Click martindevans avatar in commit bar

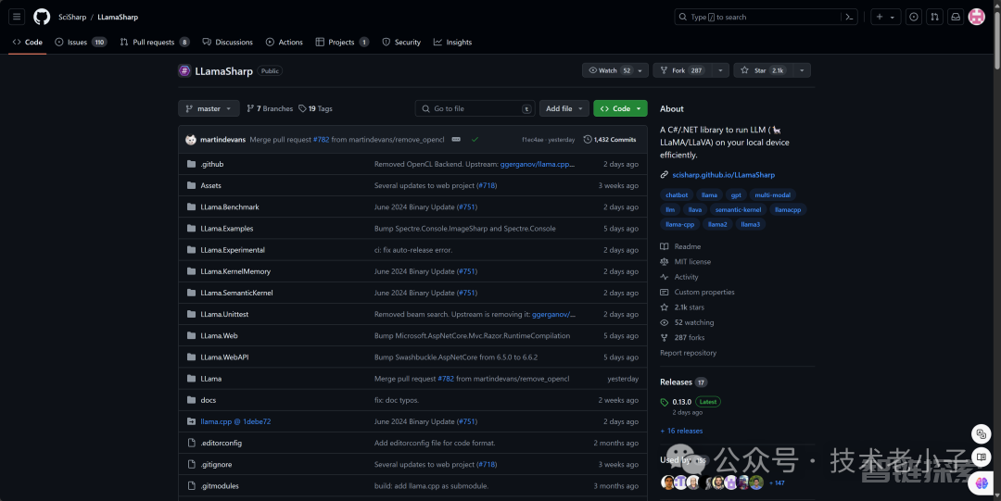pos(190,139)
